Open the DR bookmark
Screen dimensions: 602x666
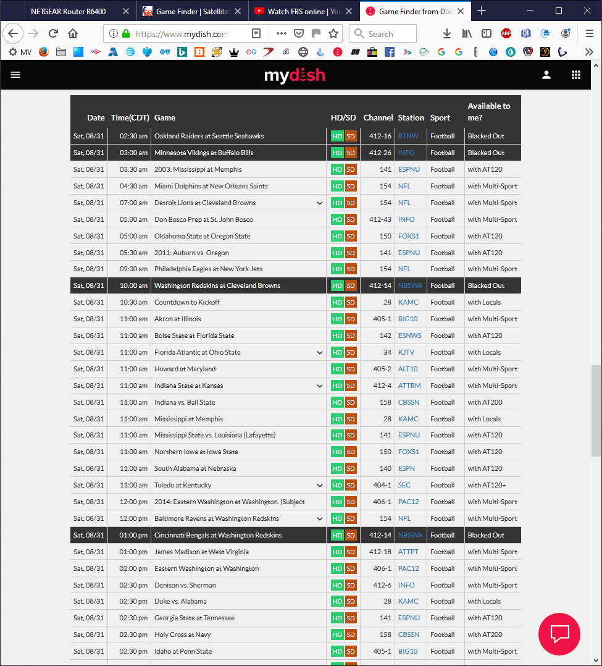pos(355,52)
